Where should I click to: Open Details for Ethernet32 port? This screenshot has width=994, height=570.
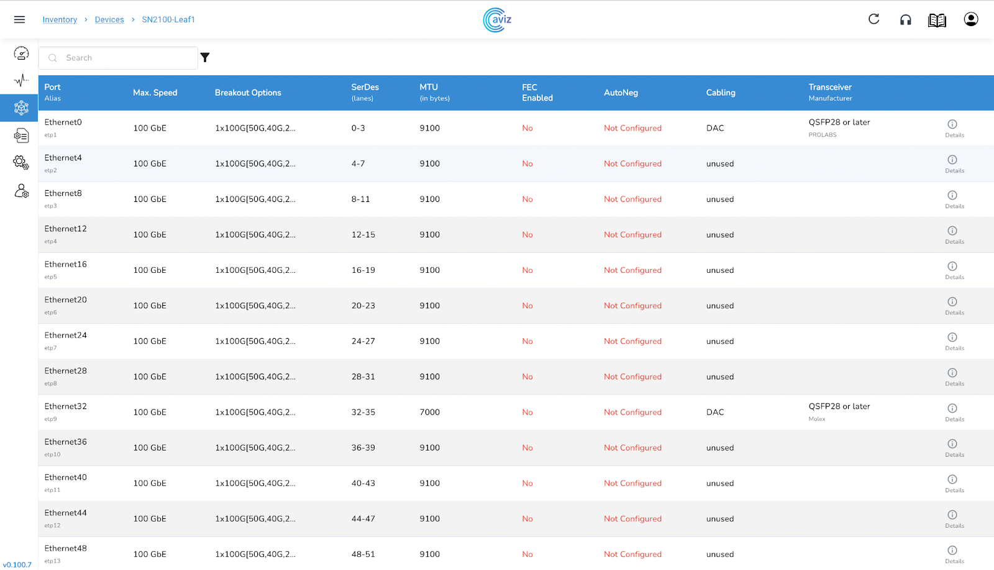(x=954, y=412)
